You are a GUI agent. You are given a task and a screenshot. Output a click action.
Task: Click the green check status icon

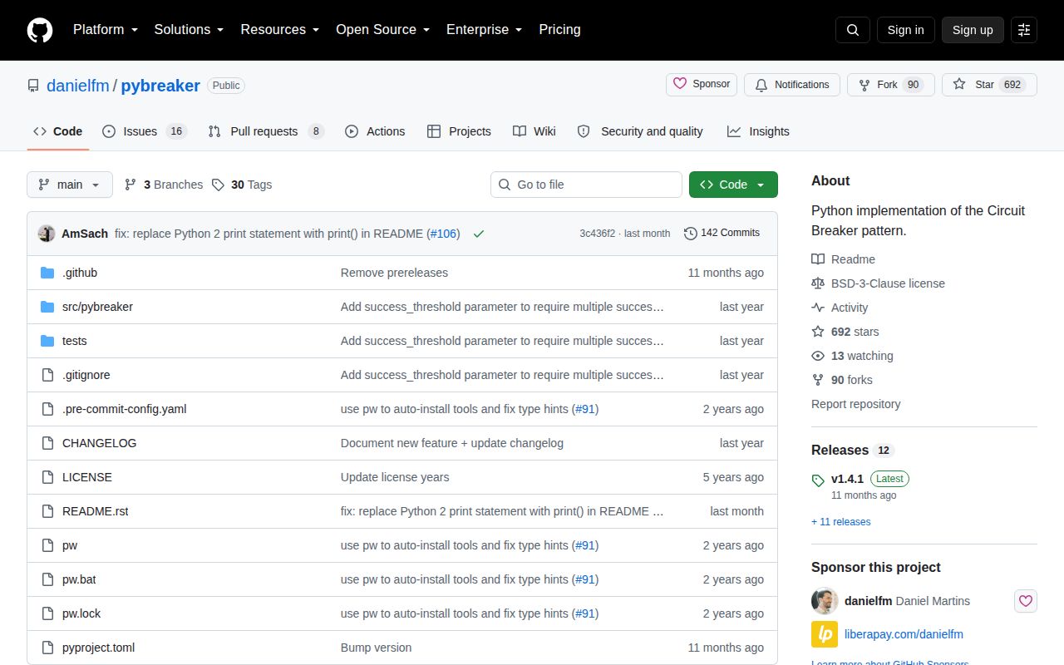point(479,234)
